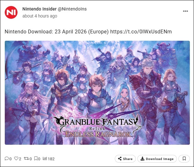Viewport: 194px width, 167px height.
Task: Click the bookmark count icon beside 0
Action: pyautogui.click(x=36, y=158)
